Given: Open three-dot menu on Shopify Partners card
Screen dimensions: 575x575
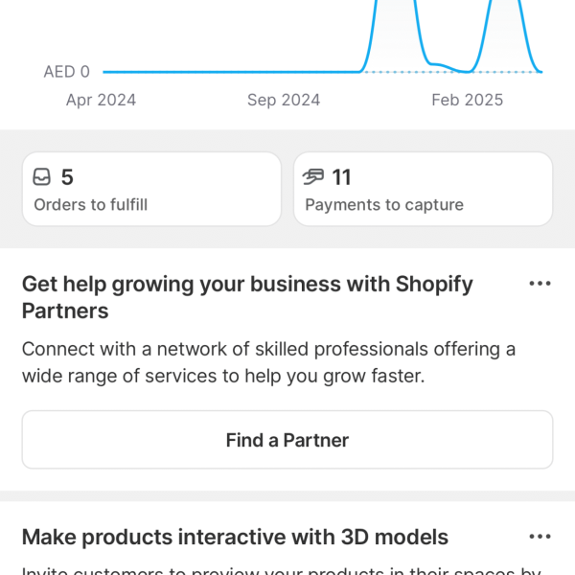Looking at the screenshot, I should coord(540,284).
